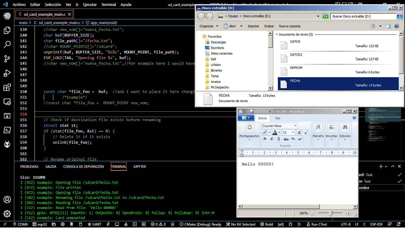Close the sd_card_example_main.c editor tab
Image resolution: width=405 pixels, height=228 pixels.
point(69,14)
